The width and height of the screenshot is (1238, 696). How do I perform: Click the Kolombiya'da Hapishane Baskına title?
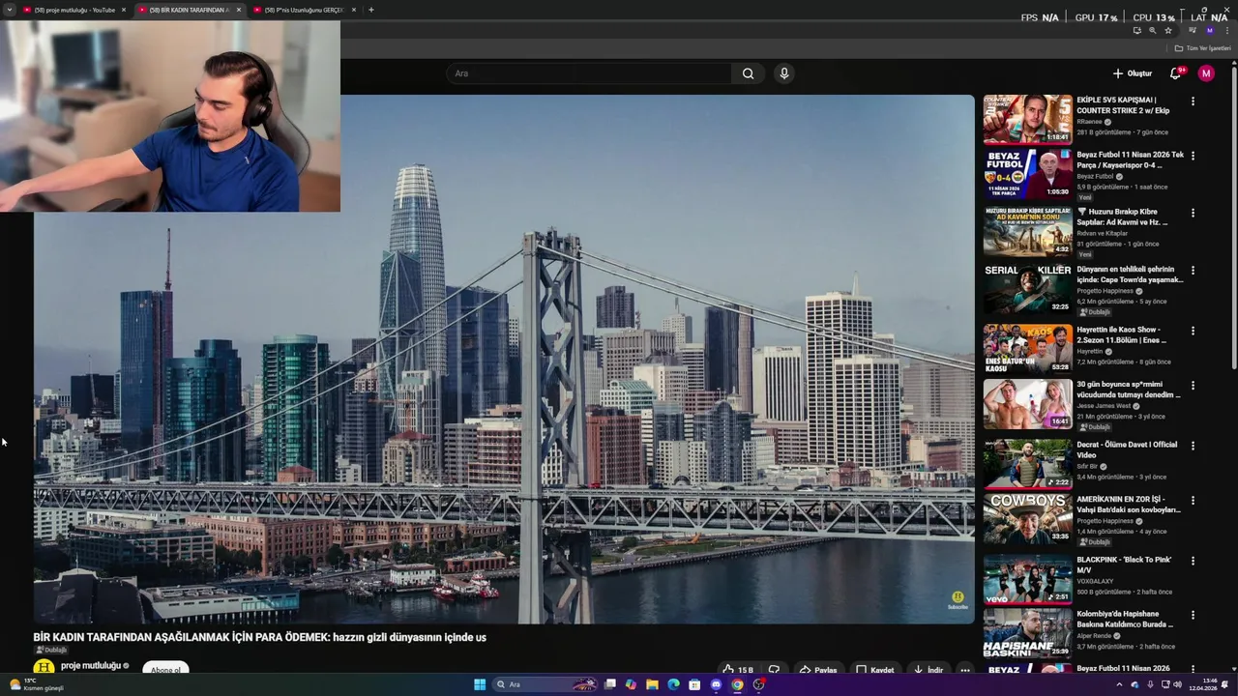tap(1126, 620)
